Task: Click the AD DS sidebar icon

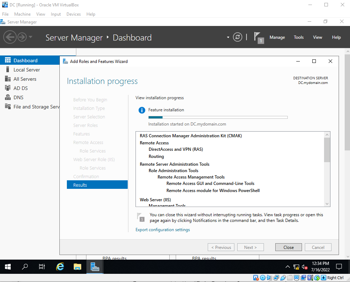Action: pyautogui.click(x=8, y=88)
